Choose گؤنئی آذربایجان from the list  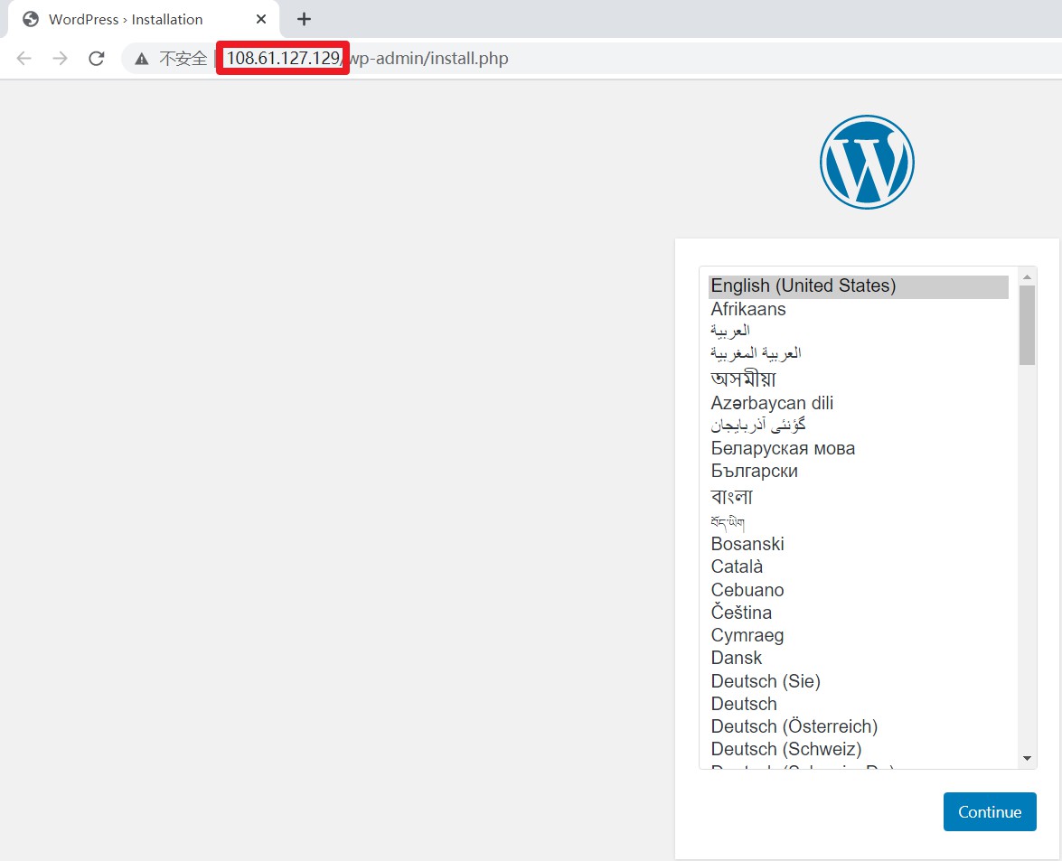(x=858, y=426)
